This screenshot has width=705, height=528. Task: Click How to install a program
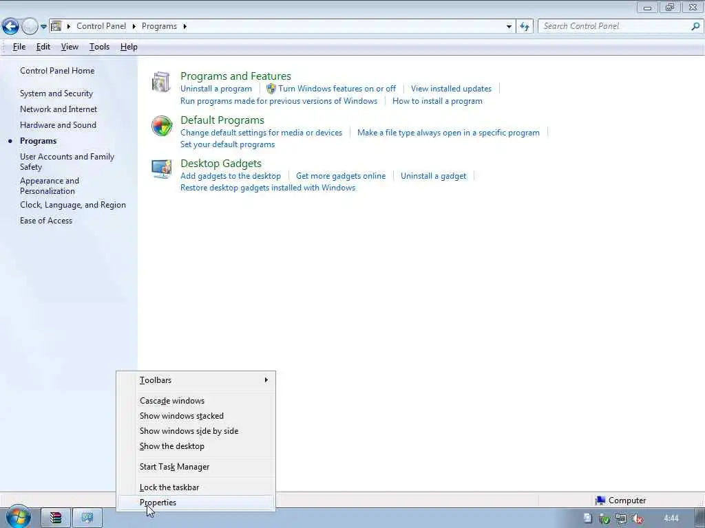pos(437,101)
